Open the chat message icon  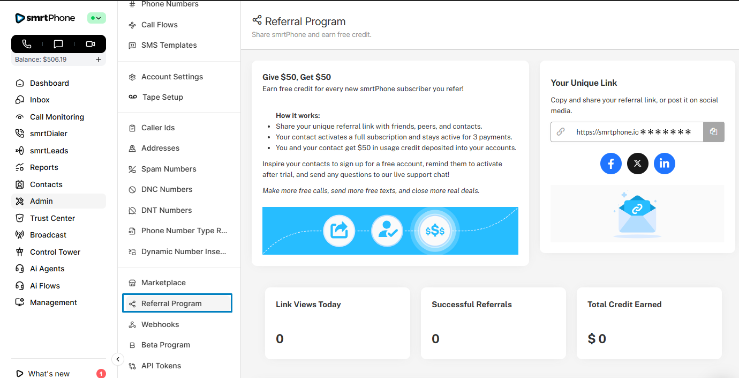[58, 44]
